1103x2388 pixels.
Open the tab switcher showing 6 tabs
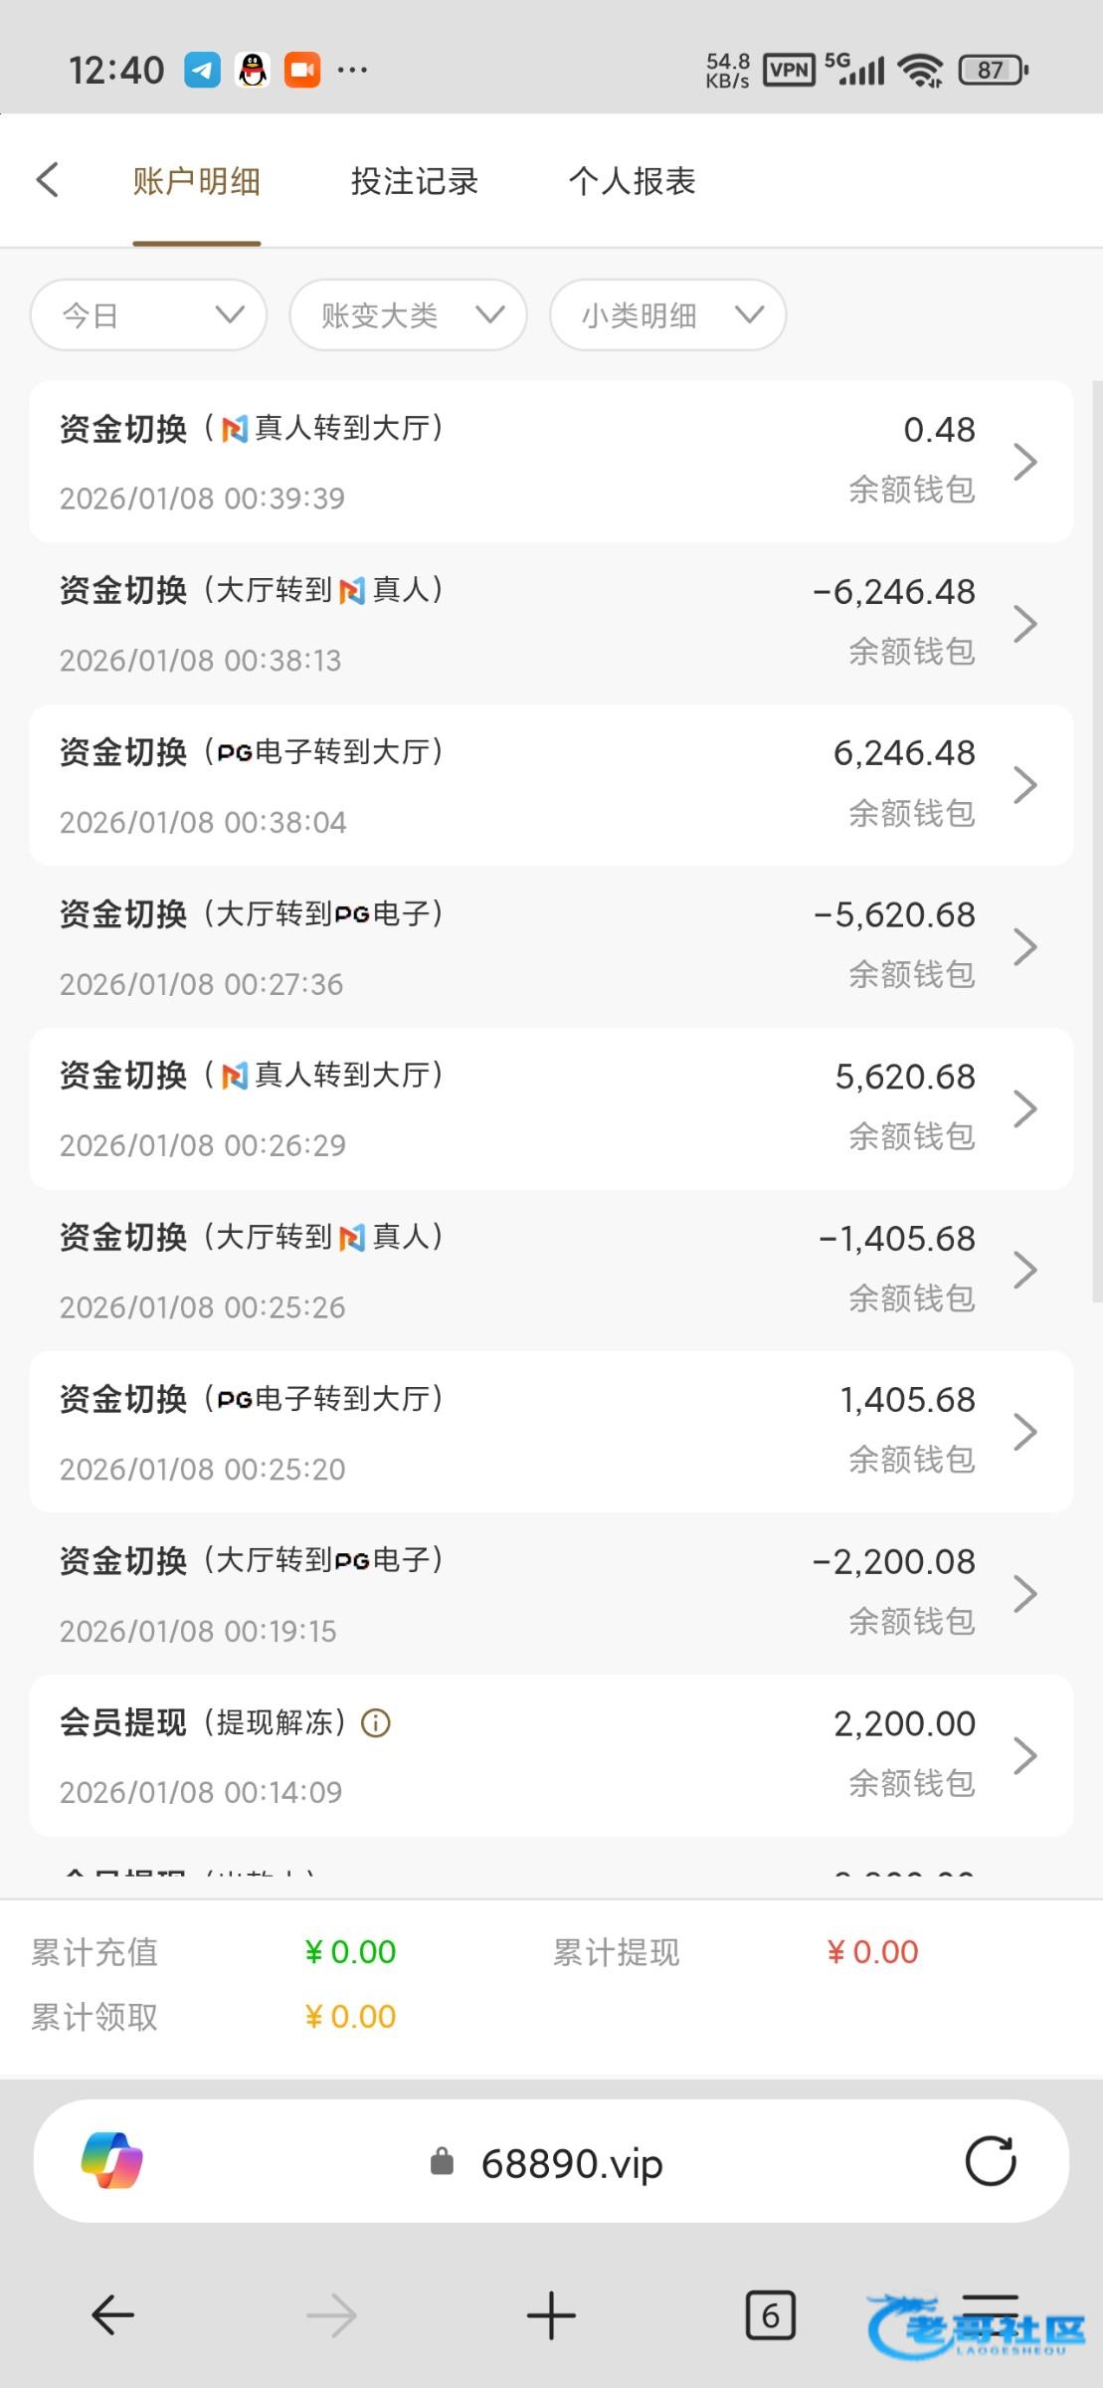(770, 2314)
